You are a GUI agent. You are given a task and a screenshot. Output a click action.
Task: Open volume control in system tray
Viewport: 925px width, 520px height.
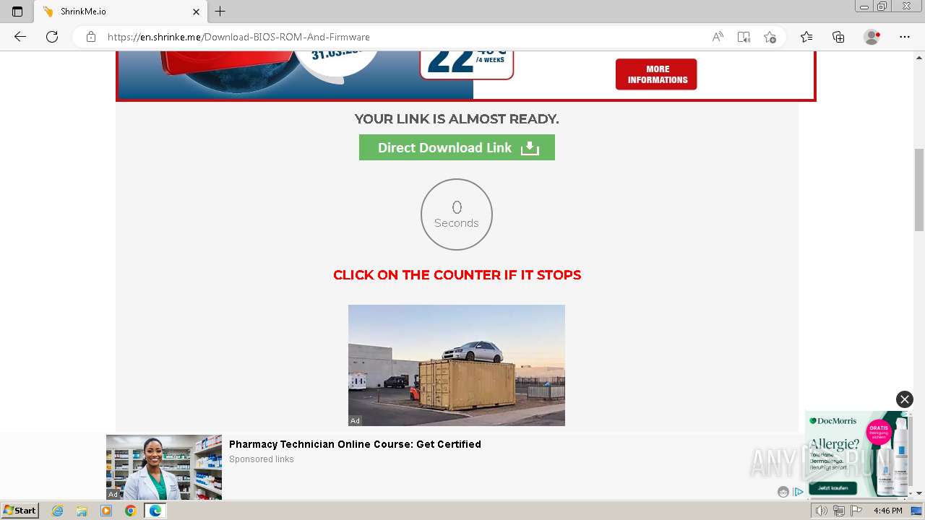click(x=822, y=511)
